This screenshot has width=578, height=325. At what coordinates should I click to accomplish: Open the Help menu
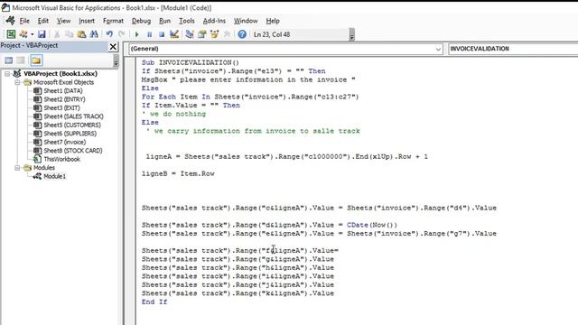tap(273, 21)
